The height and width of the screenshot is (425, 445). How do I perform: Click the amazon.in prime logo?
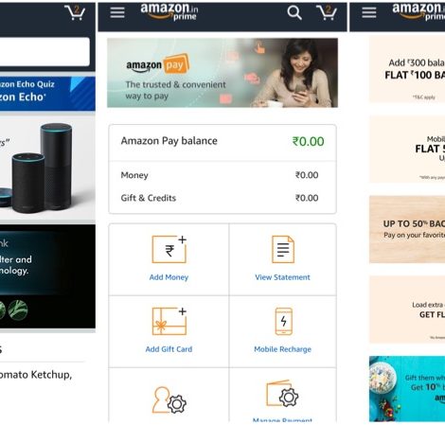coord(169,12)
